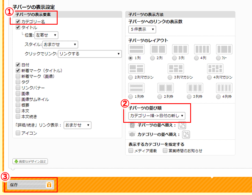Enable the 画像サムネイル checkbox
The image size is (252, 195).
[18, 99]
